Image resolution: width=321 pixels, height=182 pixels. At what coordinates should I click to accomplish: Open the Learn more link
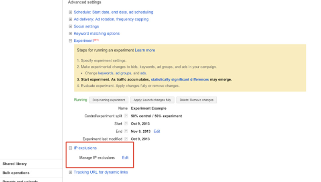tap(145, 51)
